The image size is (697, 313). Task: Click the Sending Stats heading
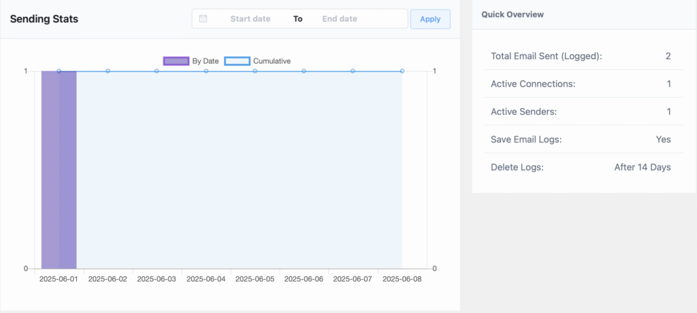(x=44, y=19)
